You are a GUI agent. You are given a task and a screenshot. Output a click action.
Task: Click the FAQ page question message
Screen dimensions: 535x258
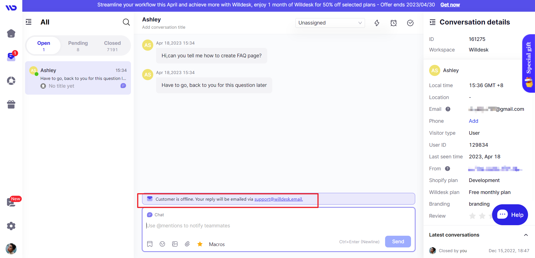[211, 56]
